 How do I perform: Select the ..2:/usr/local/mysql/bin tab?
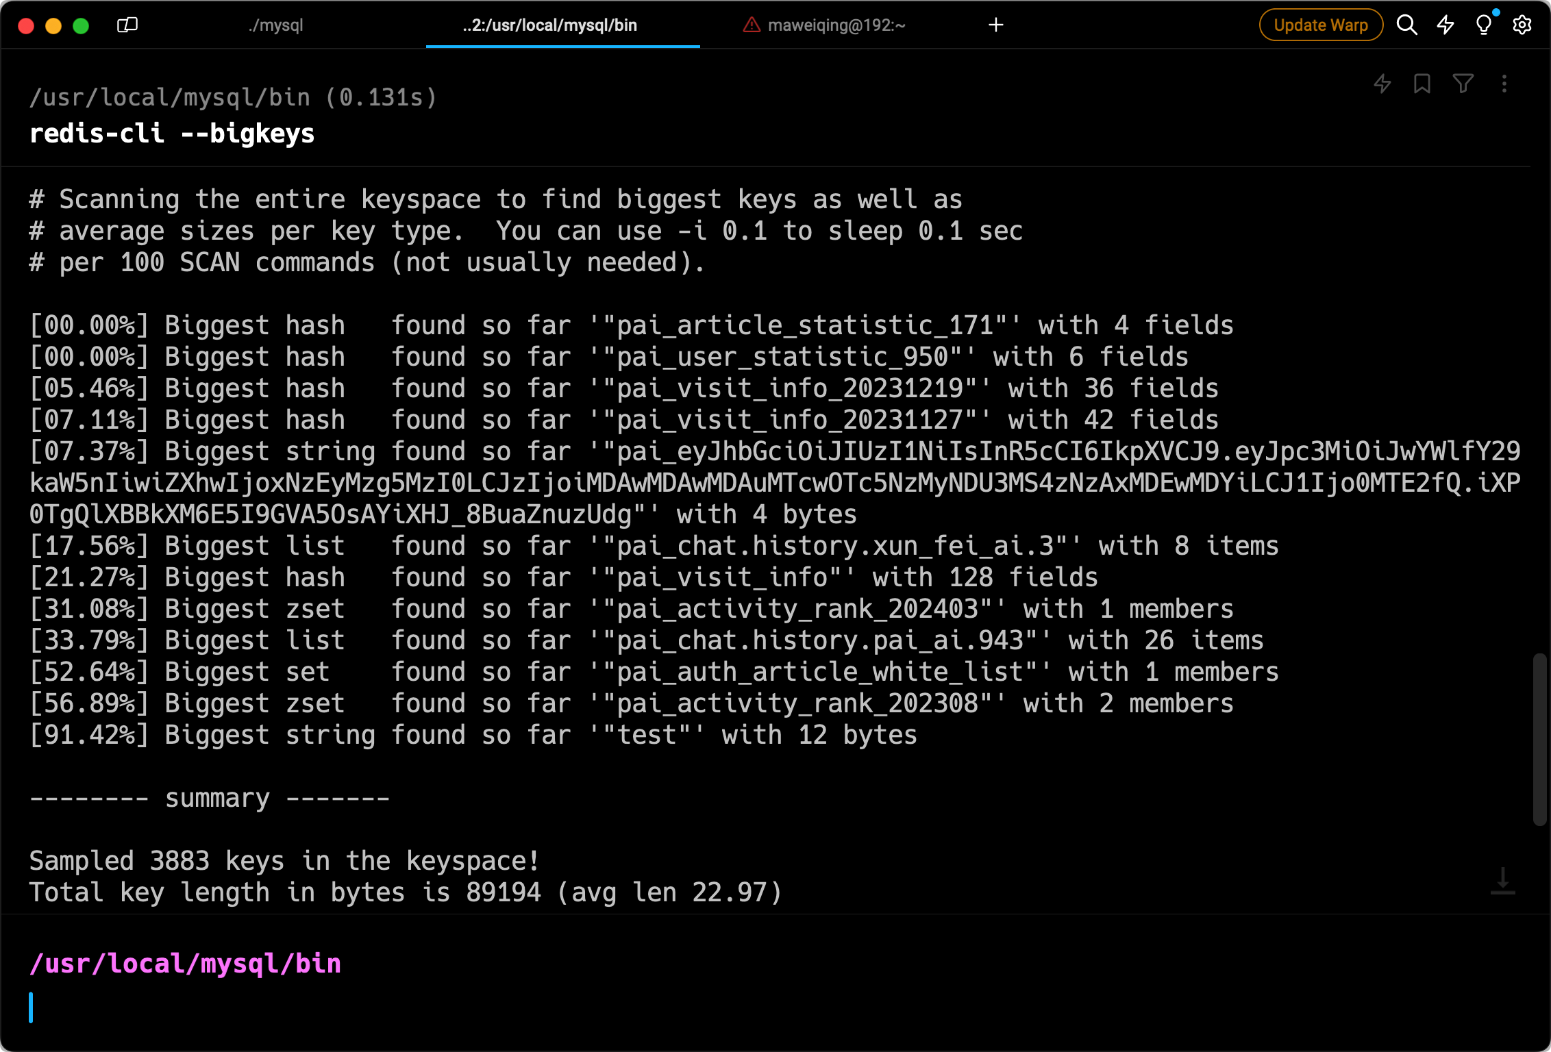(549, 25)
